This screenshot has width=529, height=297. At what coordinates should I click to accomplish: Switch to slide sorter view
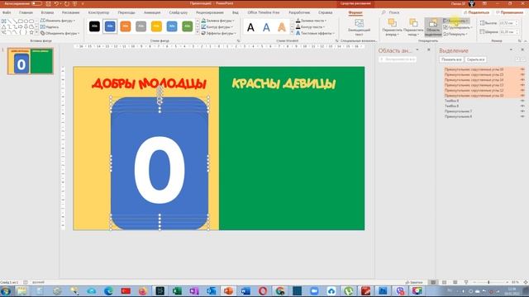point(445,282)
